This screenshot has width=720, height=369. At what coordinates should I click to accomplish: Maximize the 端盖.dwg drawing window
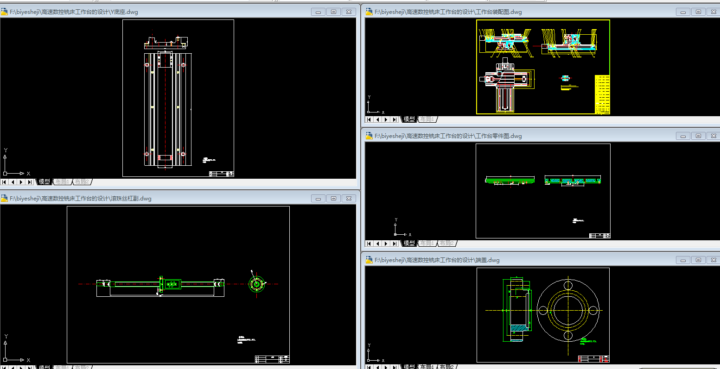(x=699, y=260)
